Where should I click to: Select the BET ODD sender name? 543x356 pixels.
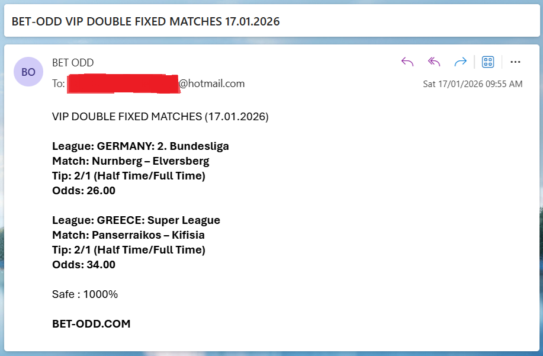(x=73, y=63)
